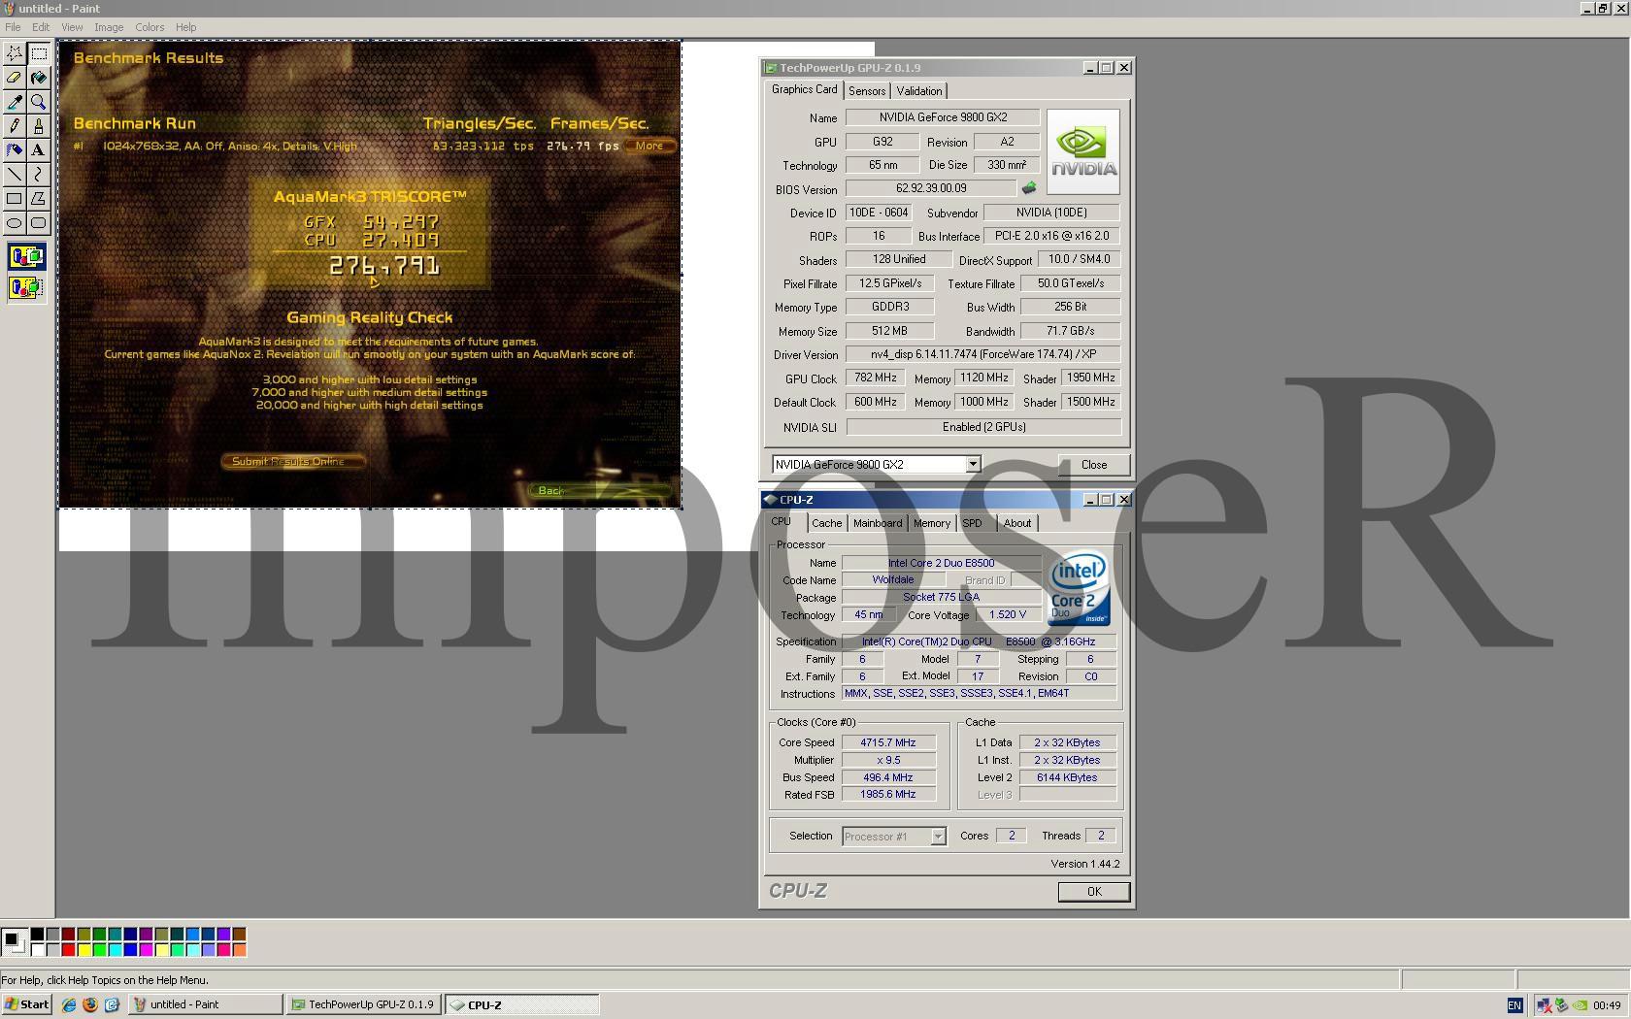1631x1019 pixels.
Task: Click the CPU-Z taskbar button
Action: (522, 1005)
